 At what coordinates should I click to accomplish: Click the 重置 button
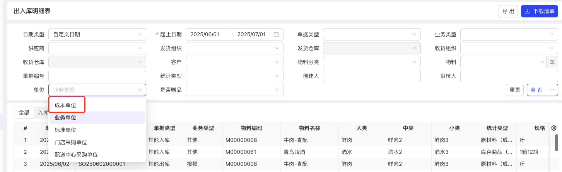[x=515, y=90]
